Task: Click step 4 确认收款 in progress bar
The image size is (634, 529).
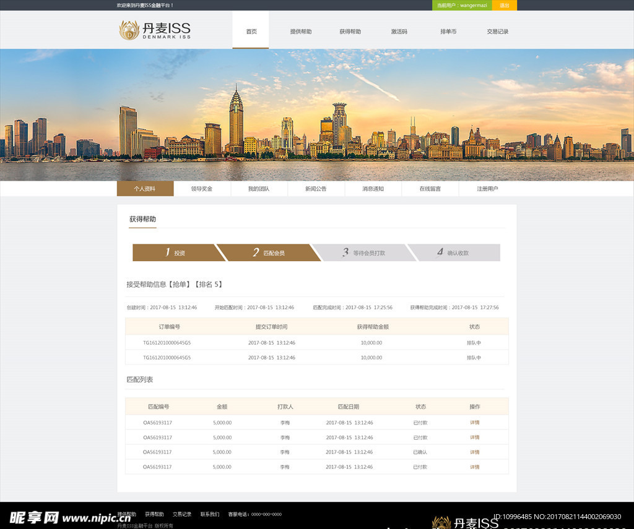Action: click(x=453, y=253)
